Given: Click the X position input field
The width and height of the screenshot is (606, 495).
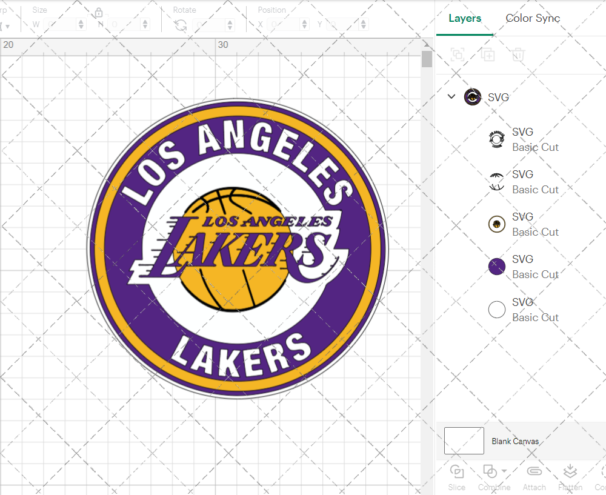Looking at the screenshot, I should (284, 24).
